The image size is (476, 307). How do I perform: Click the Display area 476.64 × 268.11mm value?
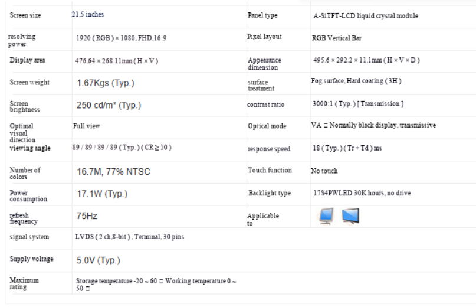coord(117,61)
